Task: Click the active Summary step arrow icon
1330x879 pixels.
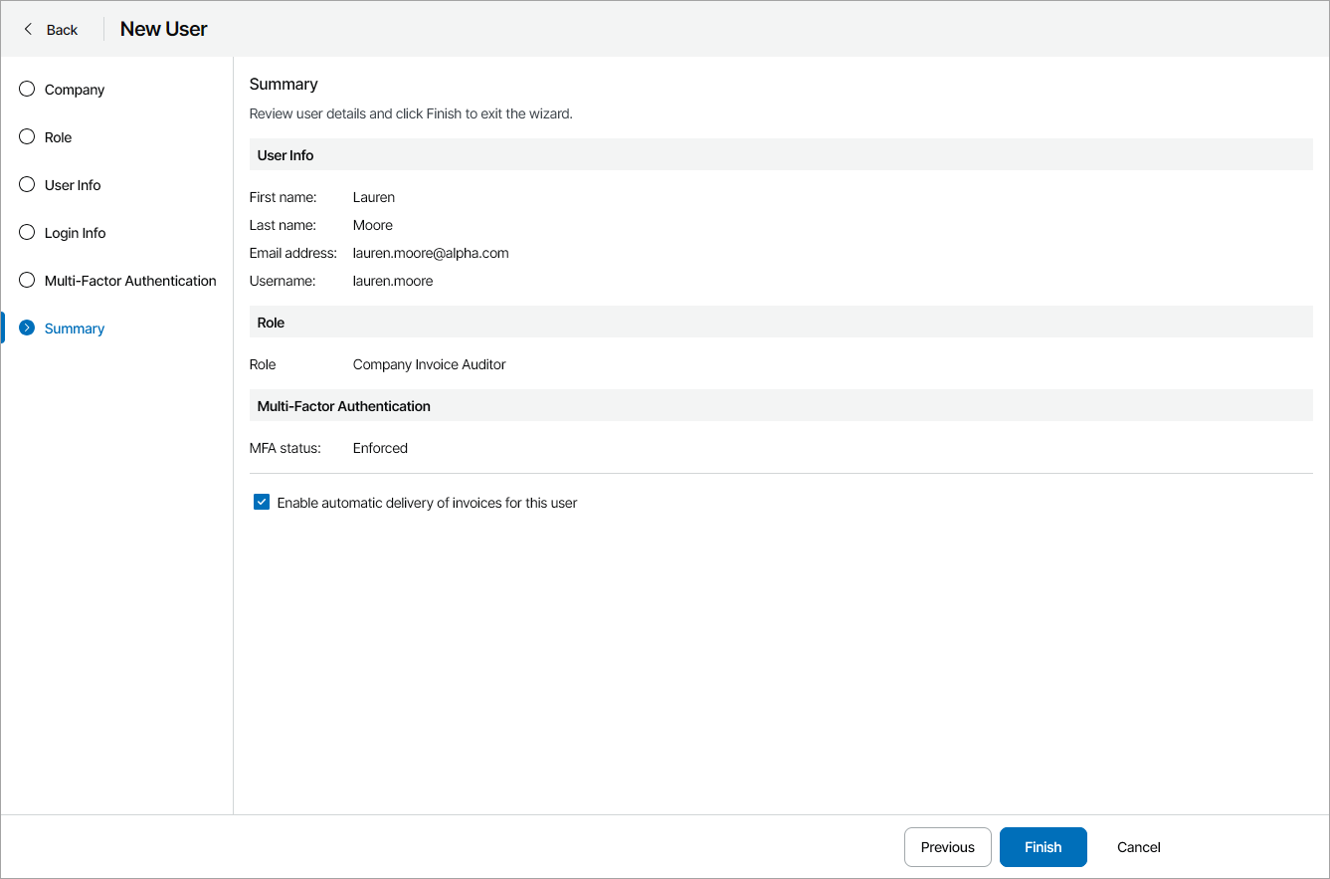Action: pyautogui.click(x=27, y=329)
